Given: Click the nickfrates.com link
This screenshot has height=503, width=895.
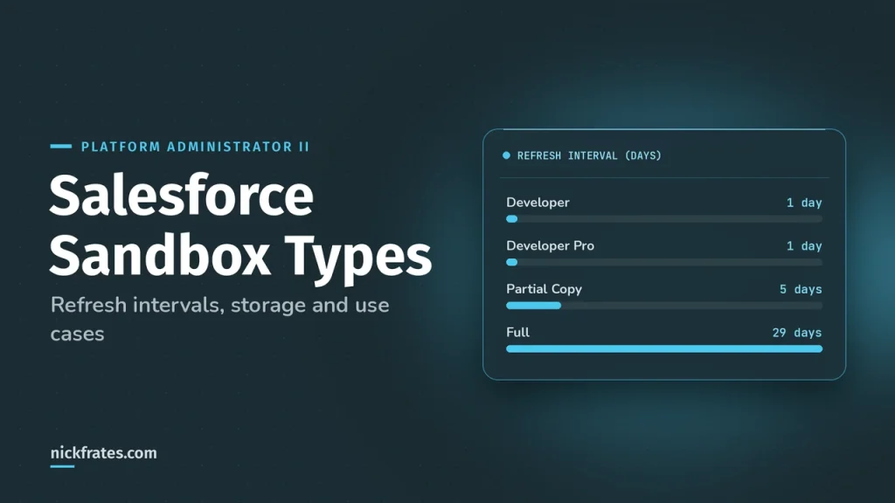Looking at the screenshot, I should click(103, 453).
